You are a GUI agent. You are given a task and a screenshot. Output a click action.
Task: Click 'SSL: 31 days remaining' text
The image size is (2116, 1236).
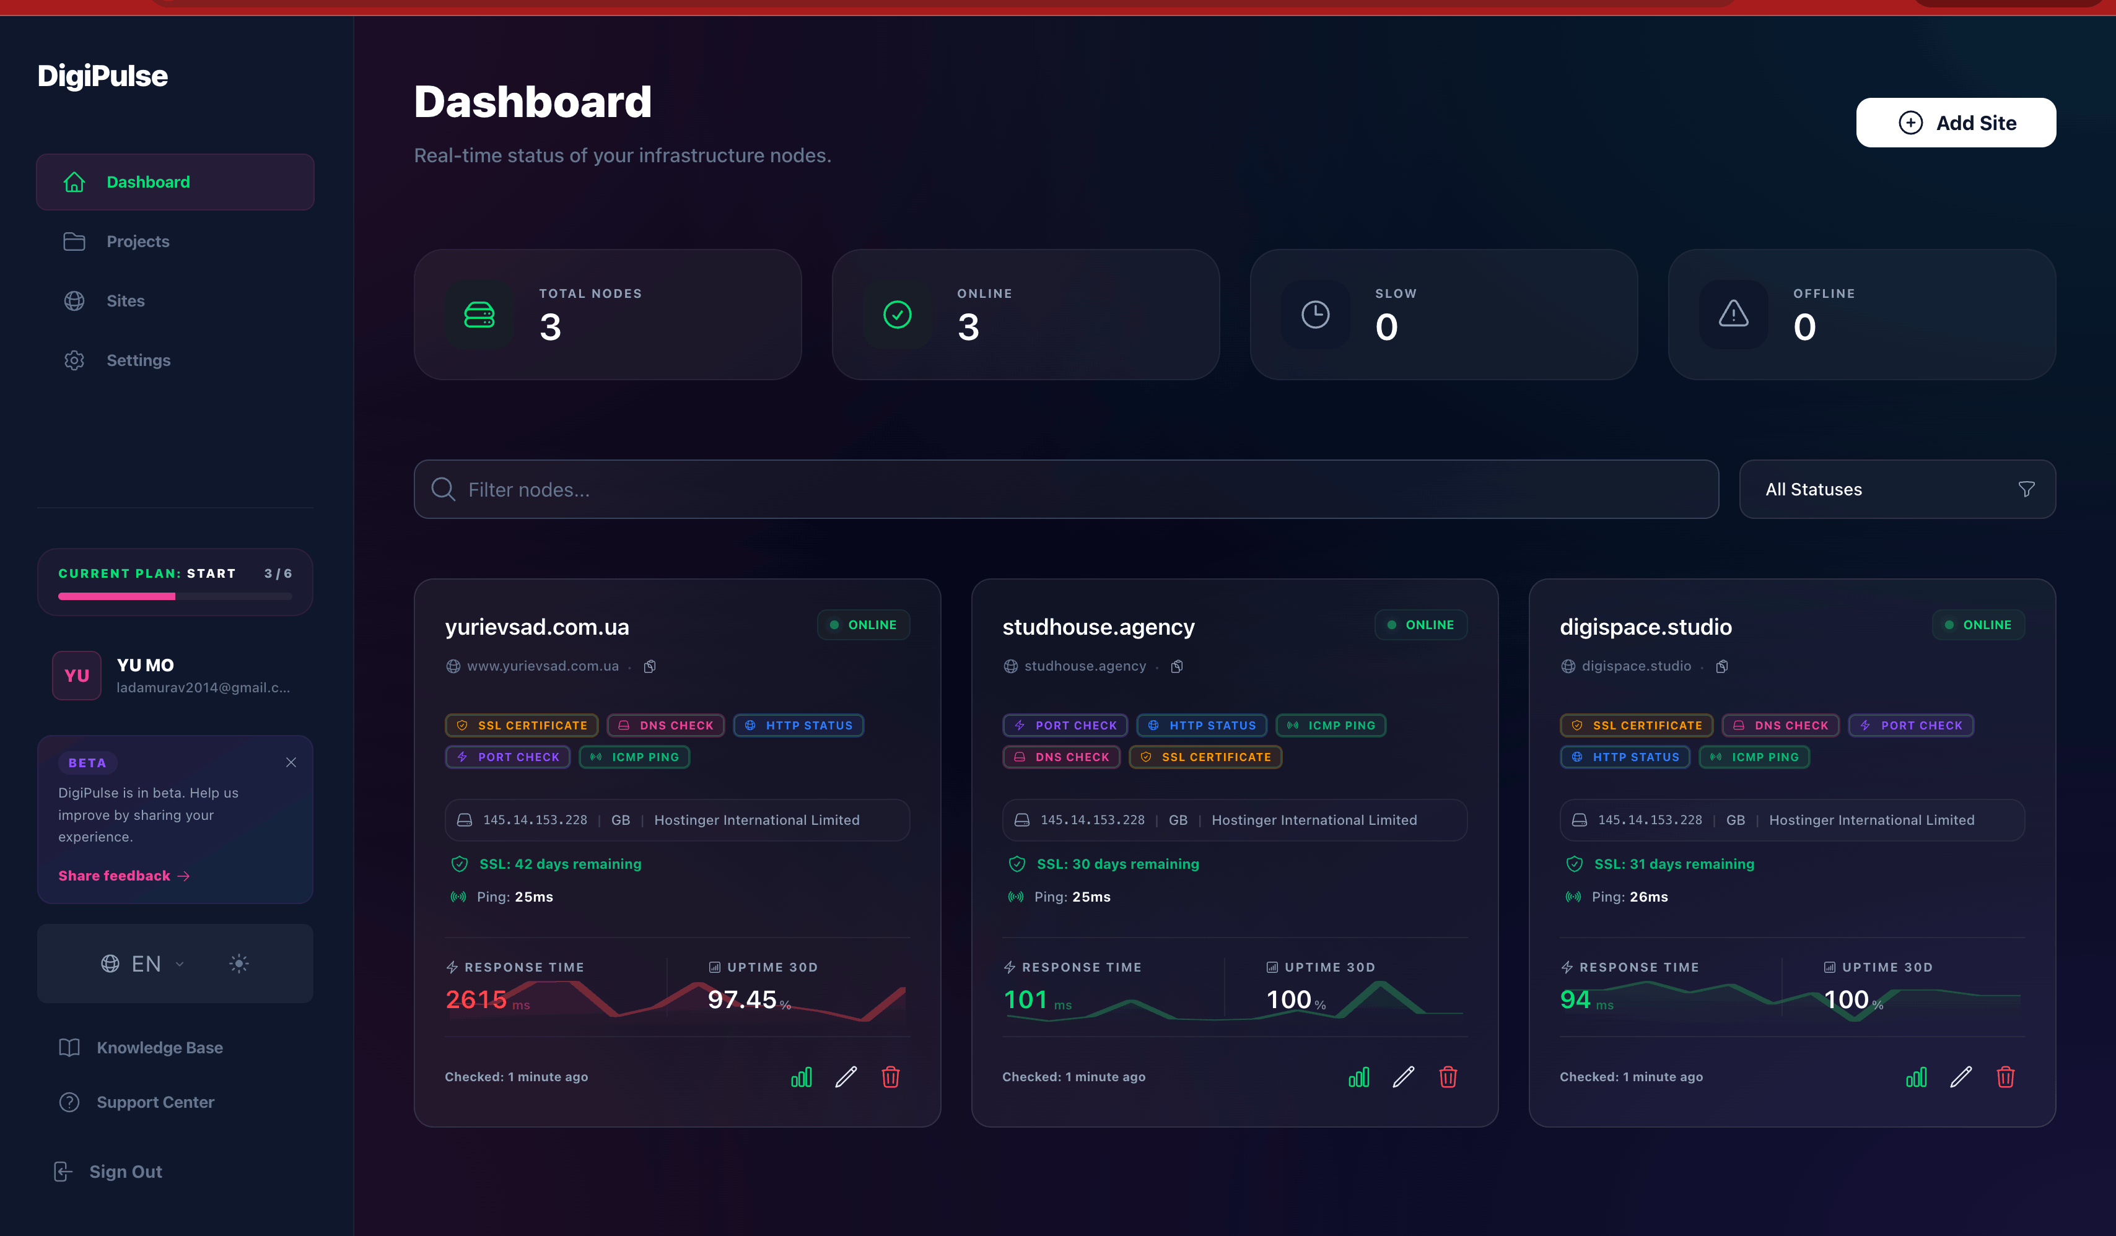[x=1674, y=863]
